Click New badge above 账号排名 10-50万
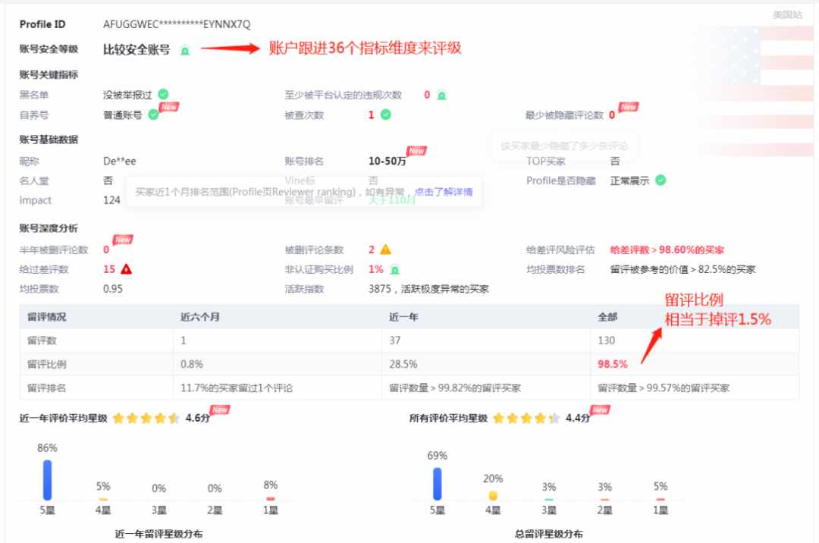Screen dimensions: 819x543 [416, 151]
